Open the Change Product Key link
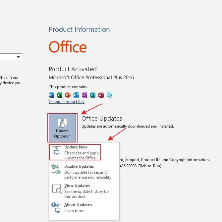Screen dimensions: 222x222 pyautogui.click(x=67, y=102)
